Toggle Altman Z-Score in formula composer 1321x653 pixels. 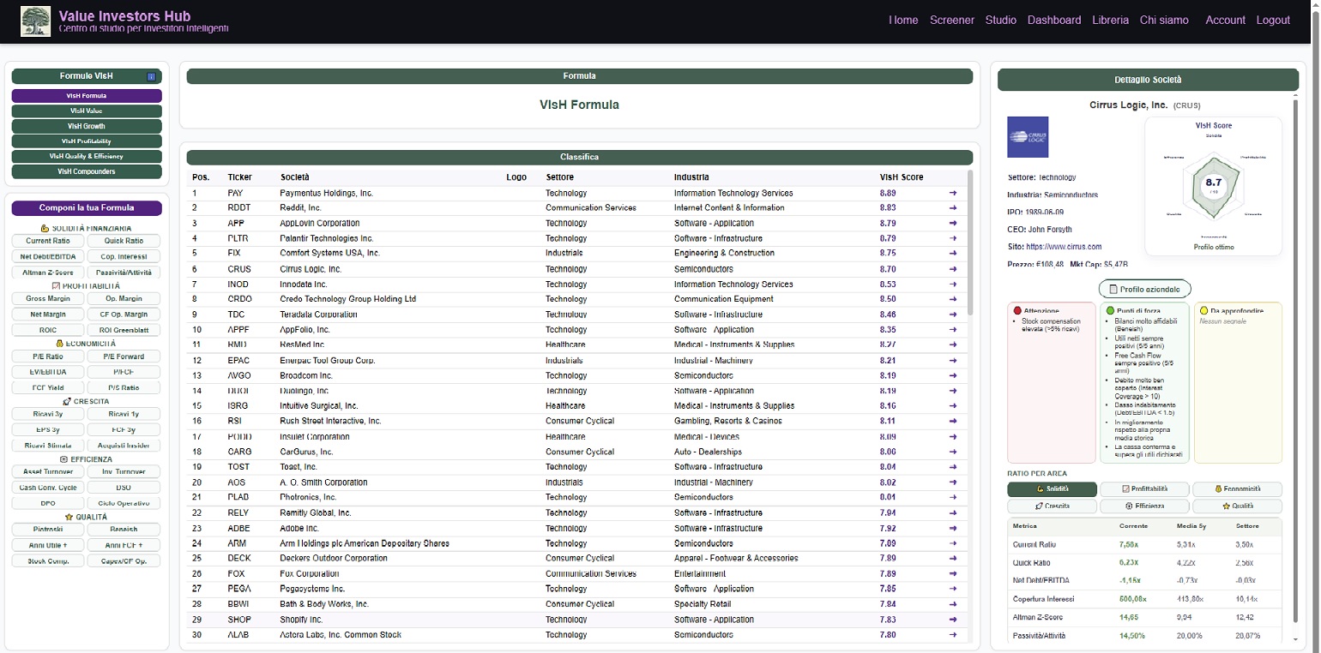pyautogui.click(x=48, y=273)
